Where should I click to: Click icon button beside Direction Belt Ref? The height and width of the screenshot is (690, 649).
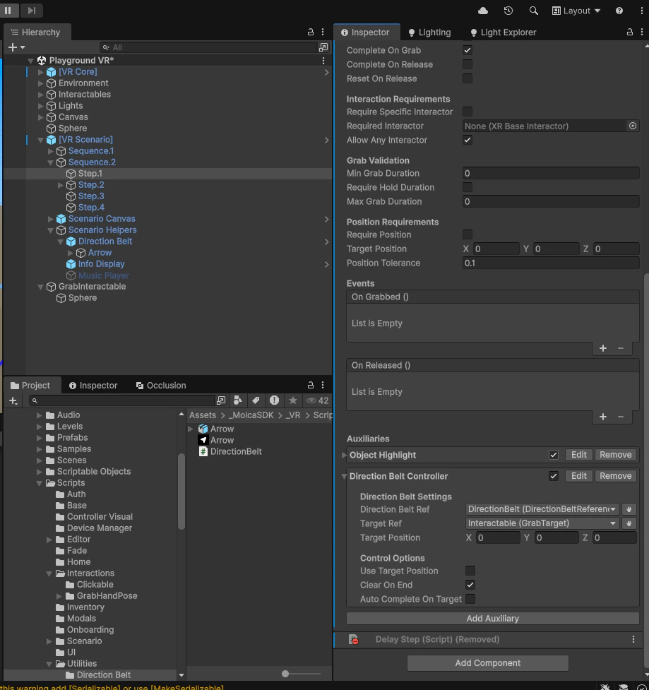pyautogui.click(x=629, y=509)
